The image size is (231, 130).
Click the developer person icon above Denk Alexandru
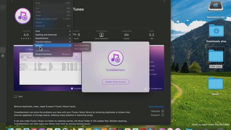pos(101,35)
